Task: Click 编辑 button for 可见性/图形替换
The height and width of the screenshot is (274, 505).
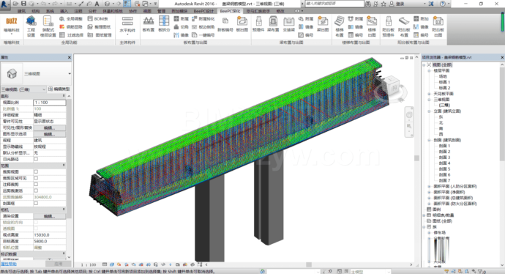Action: [49, 127]
